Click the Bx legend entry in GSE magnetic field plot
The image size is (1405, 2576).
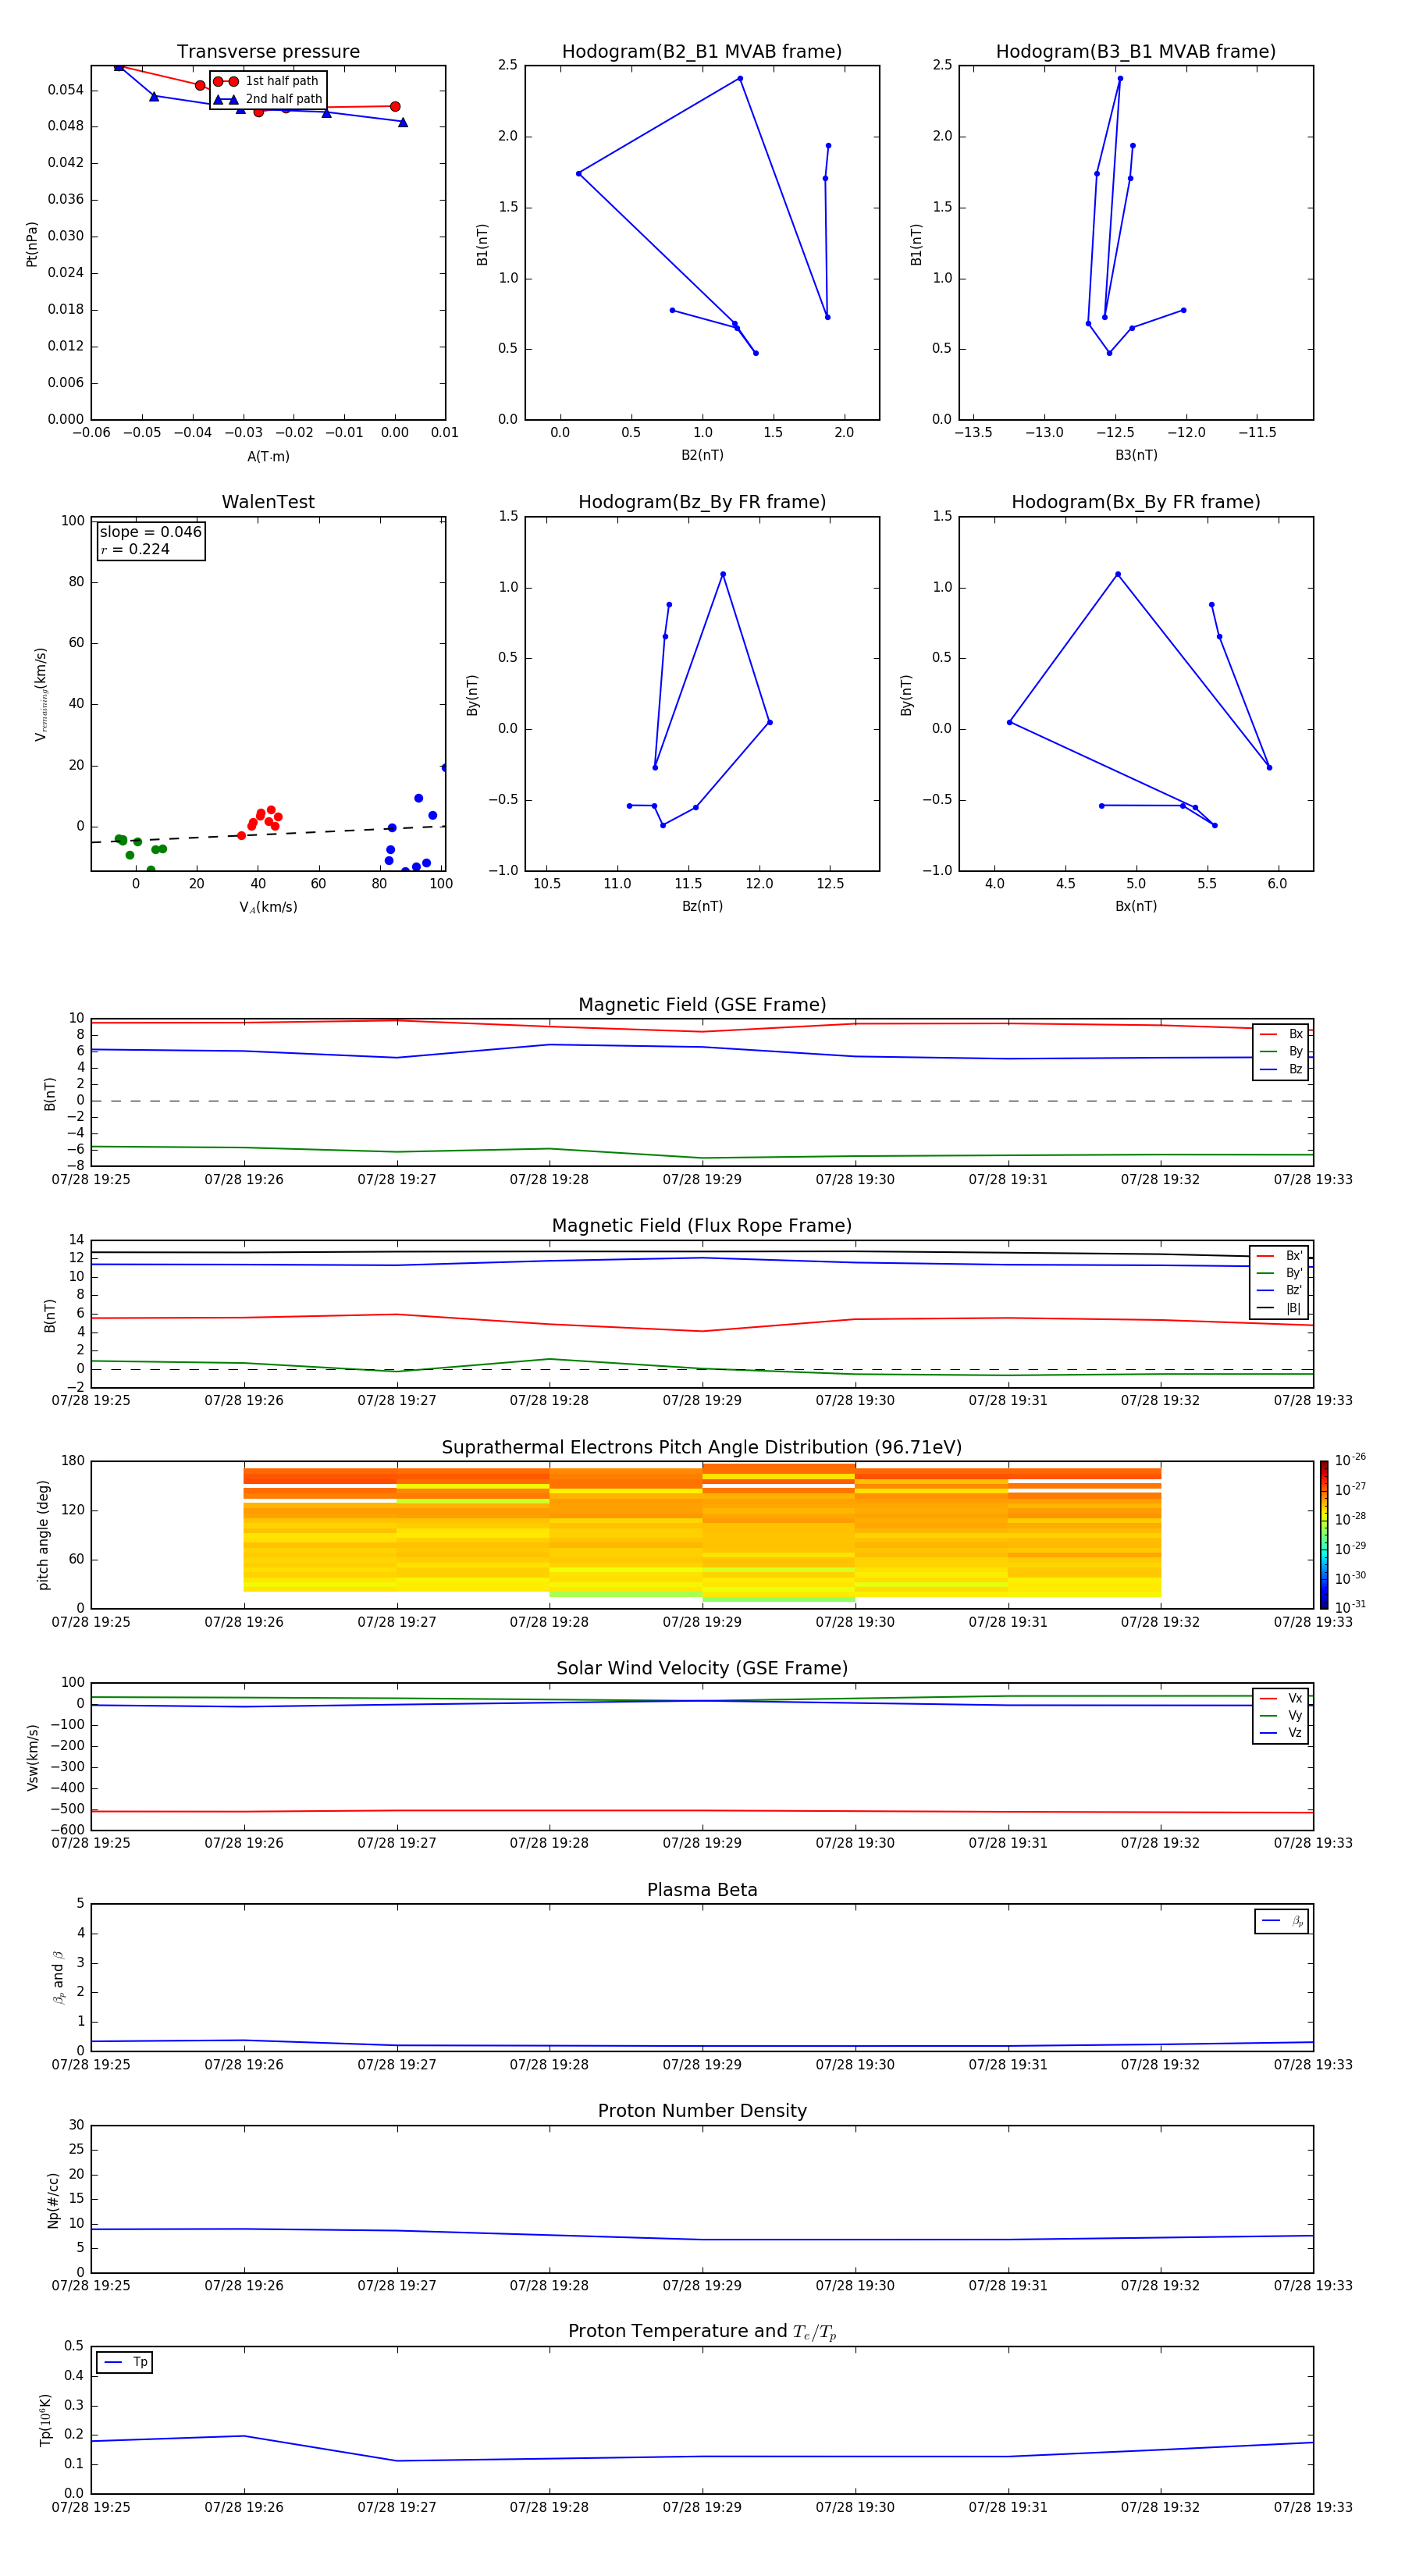click(x=1281, y=1034)
